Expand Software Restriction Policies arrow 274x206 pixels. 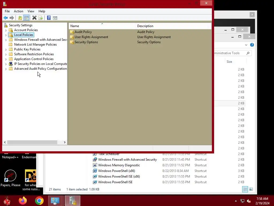[x=6, y=54]
